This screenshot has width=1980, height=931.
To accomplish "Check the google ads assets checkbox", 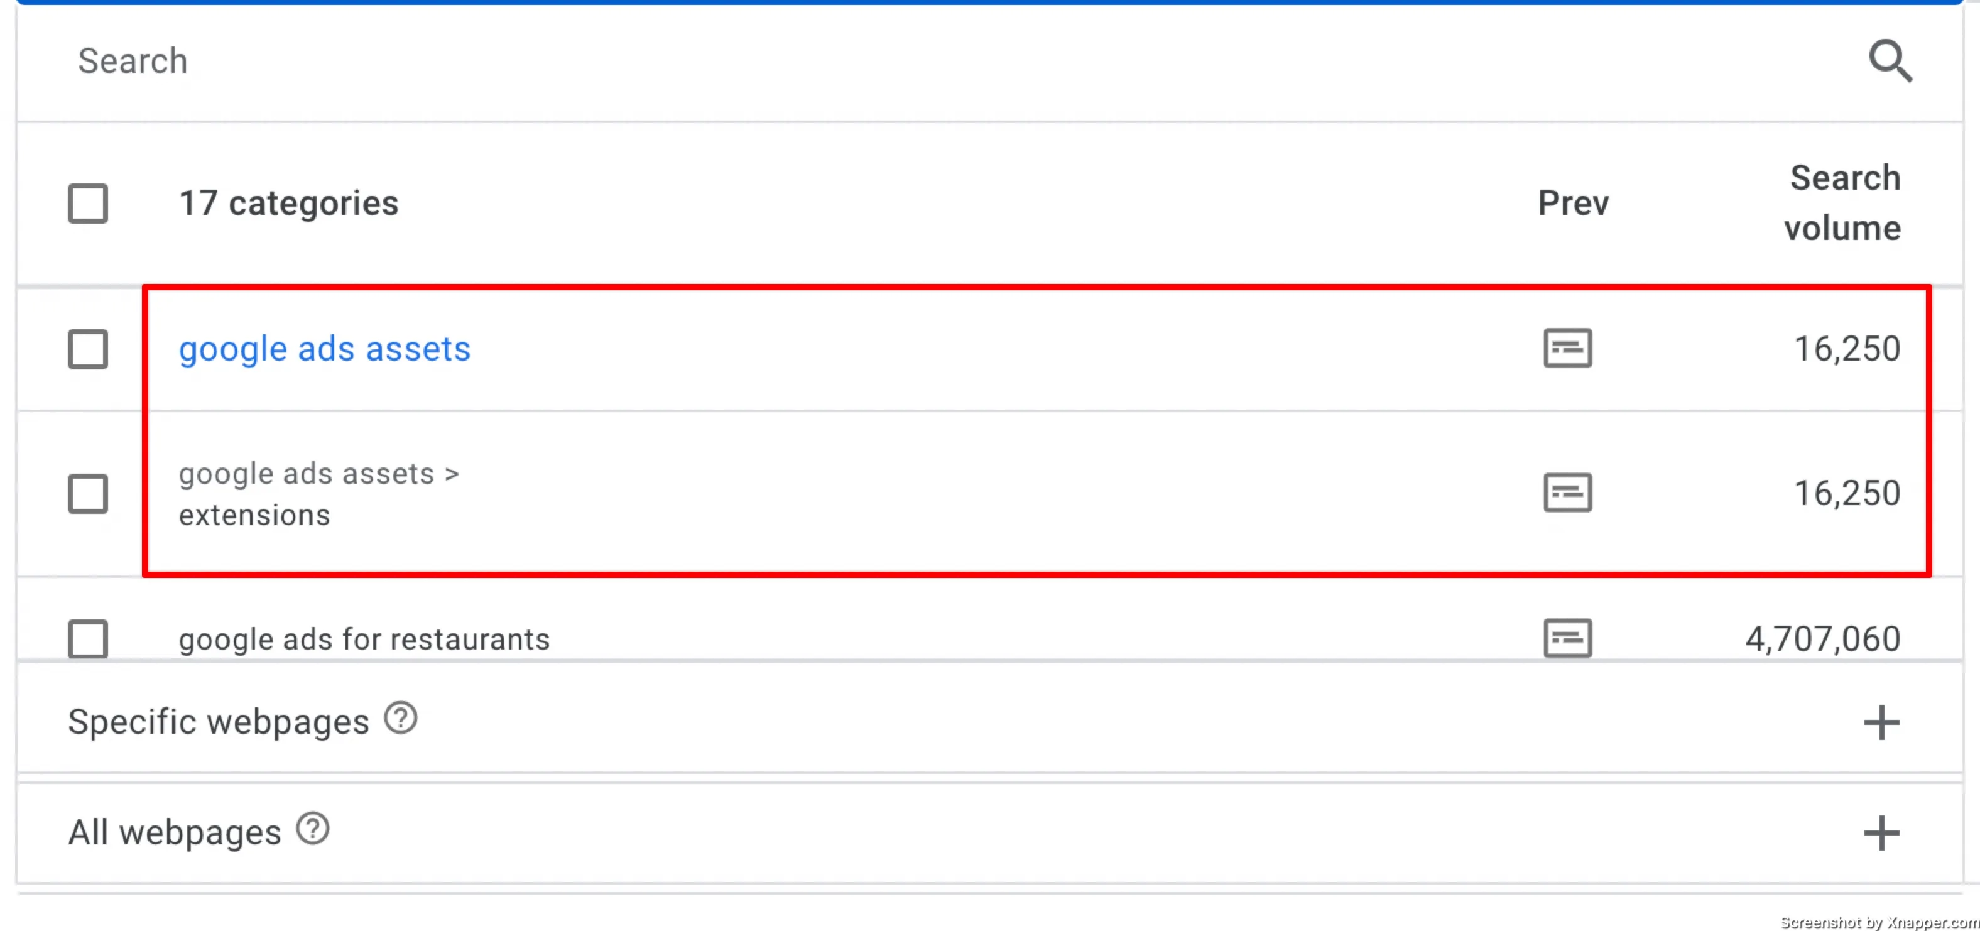I will coord(87,349).
